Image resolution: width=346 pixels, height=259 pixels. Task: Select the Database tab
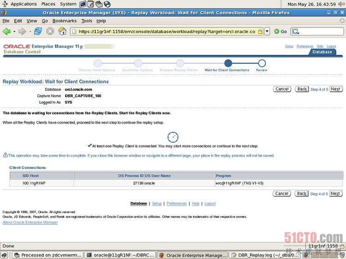point(322,52)
